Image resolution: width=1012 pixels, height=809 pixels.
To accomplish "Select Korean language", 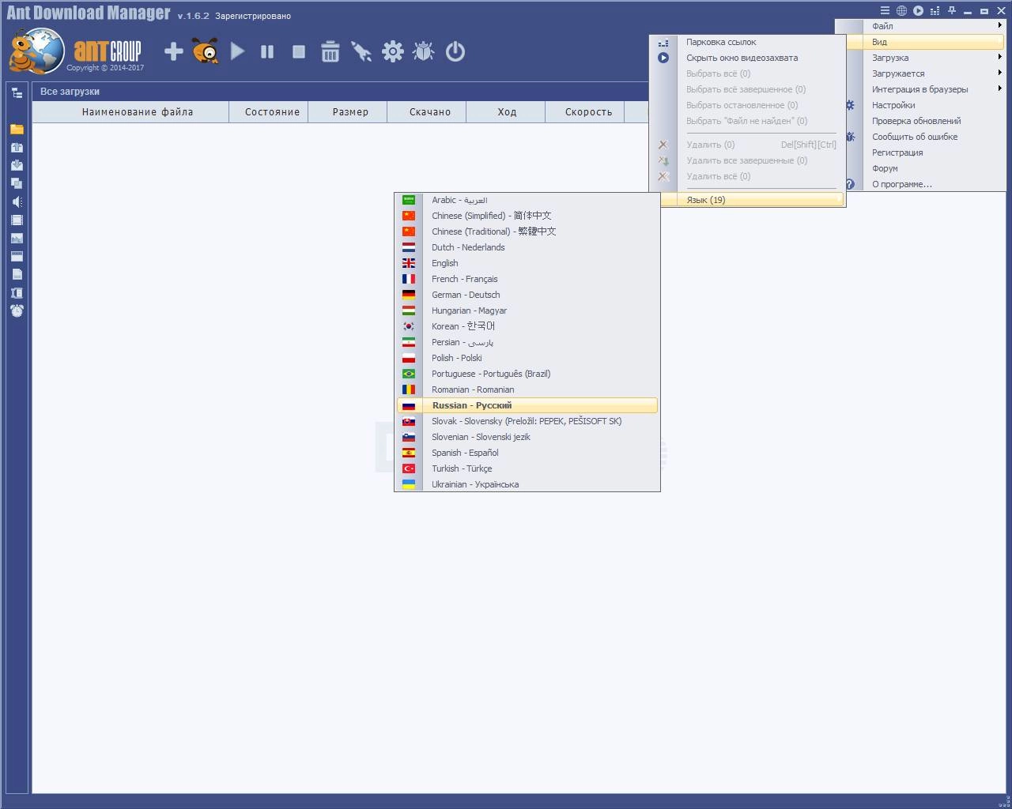I will 527,326.
